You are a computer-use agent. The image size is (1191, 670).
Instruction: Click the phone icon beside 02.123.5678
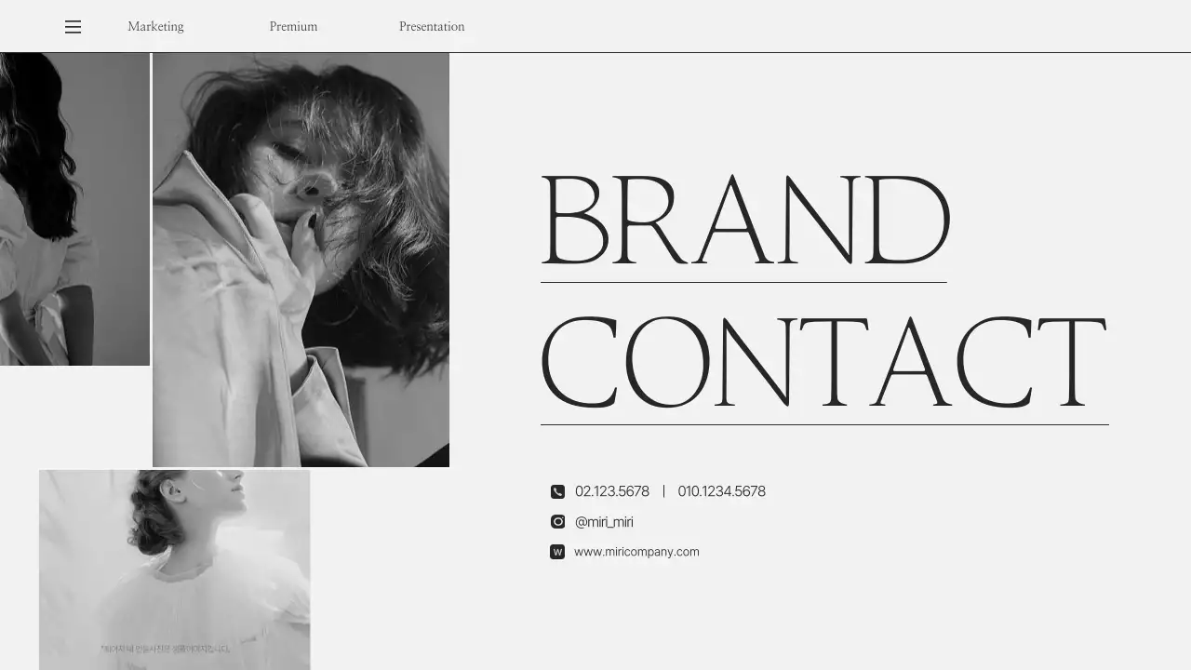557,491
